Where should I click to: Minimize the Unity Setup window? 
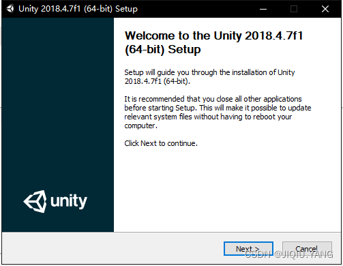point(263,9)
